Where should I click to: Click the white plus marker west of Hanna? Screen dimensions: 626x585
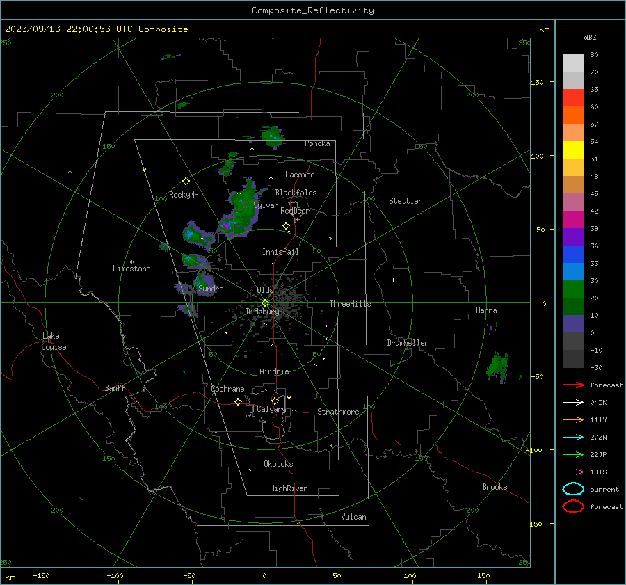click(393, 280)
